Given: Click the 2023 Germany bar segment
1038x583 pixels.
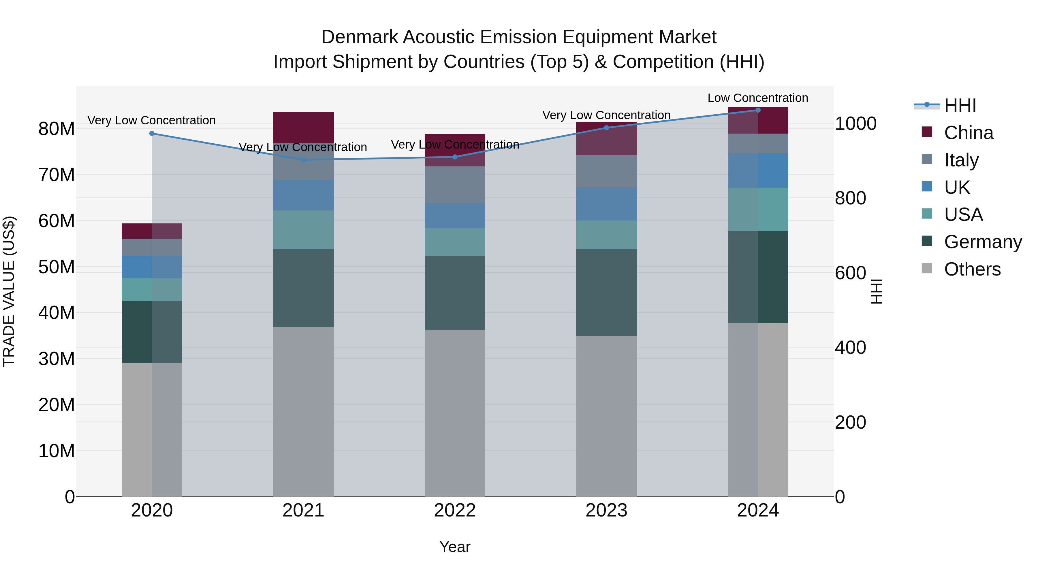Looking at the screenshot, I should (606, 293).
